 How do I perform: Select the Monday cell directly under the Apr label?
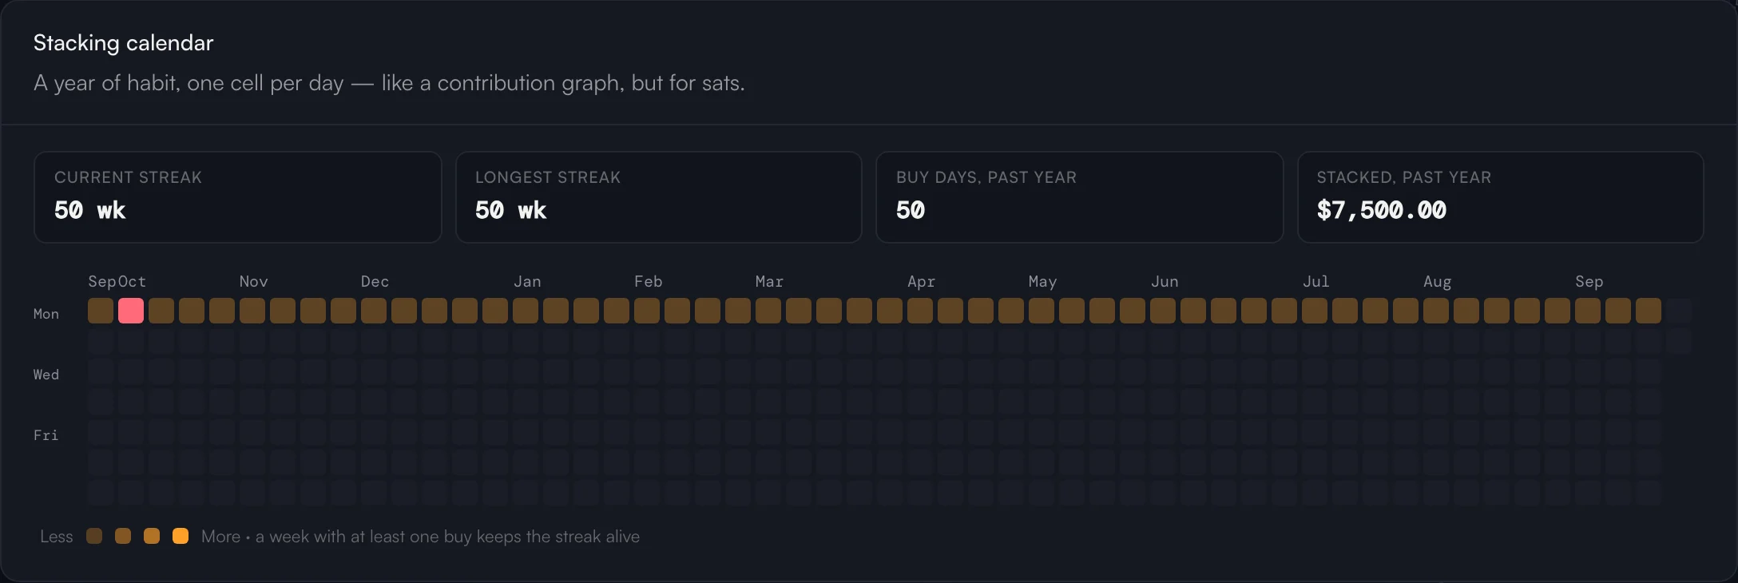pyautogui.click(x=920, y=311)
